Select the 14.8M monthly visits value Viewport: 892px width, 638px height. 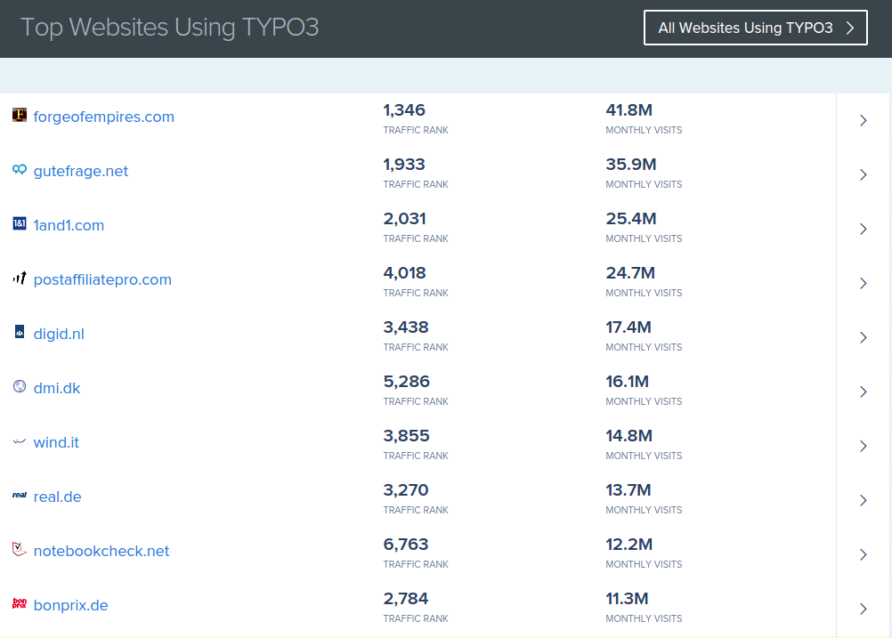pyautogui.click(x=628, y=436)
